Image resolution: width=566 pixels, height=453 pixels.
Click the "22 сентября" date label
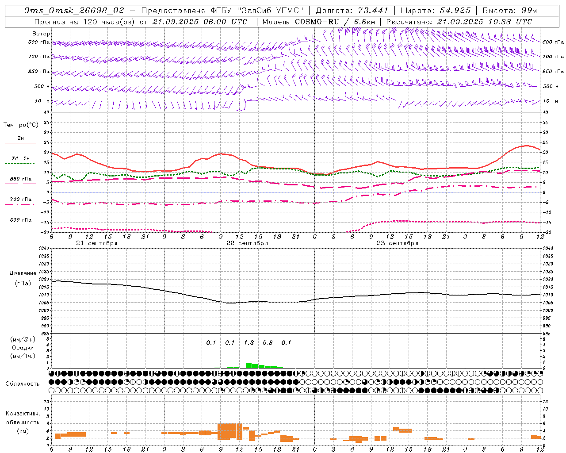coord(247,243)
